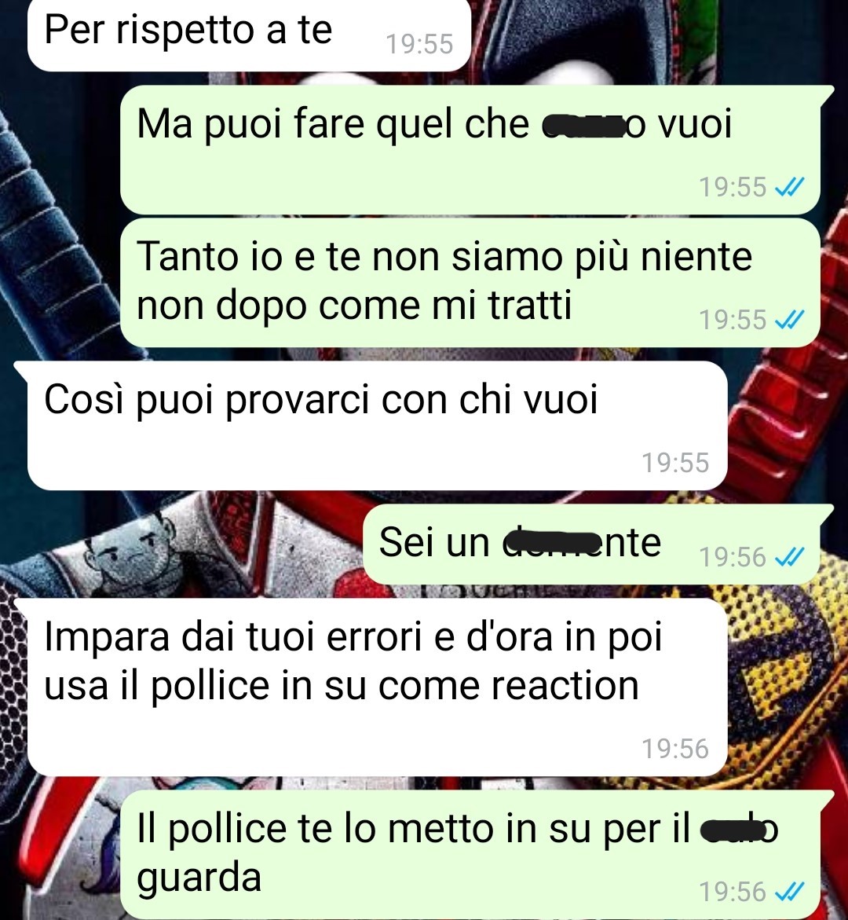Tap the 'Per rispetto a te' message
This screenshot has height=920, width=848.
[x=249, y=34]
